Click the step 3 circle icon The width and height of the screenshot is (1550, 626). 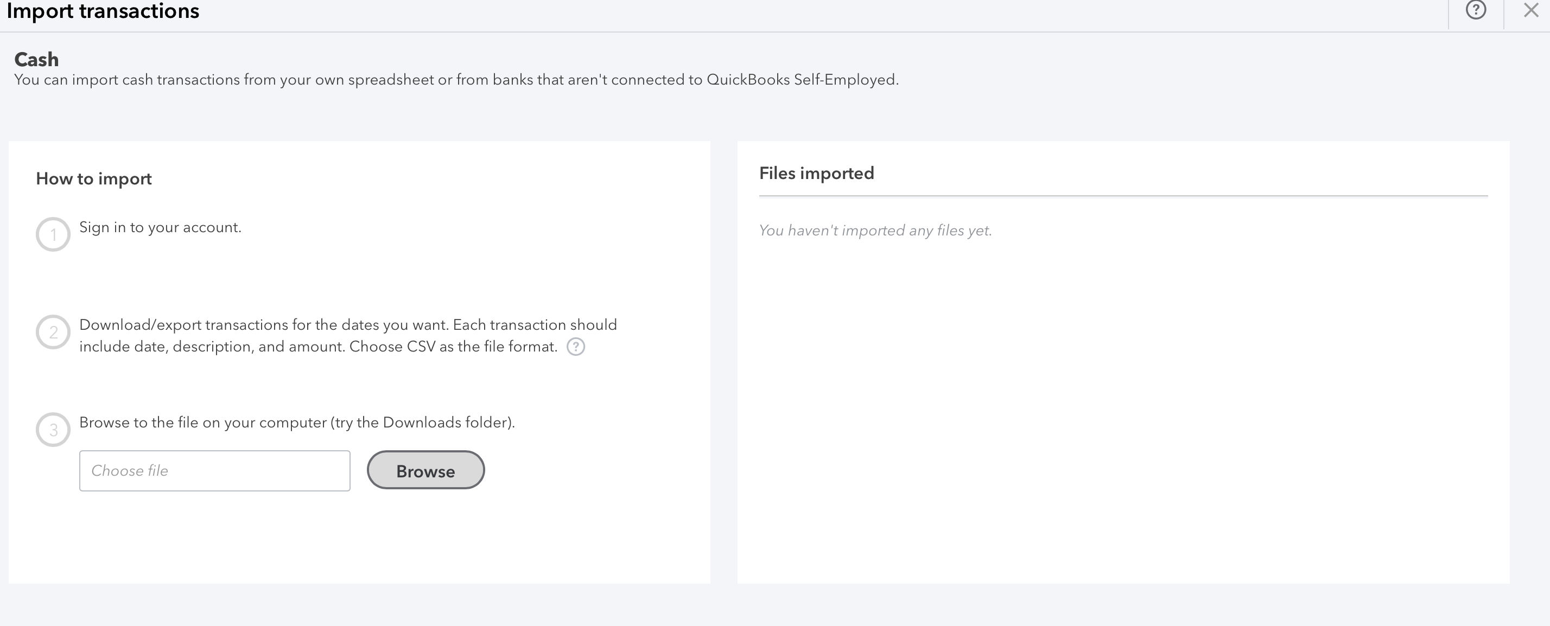pos(53,430)
